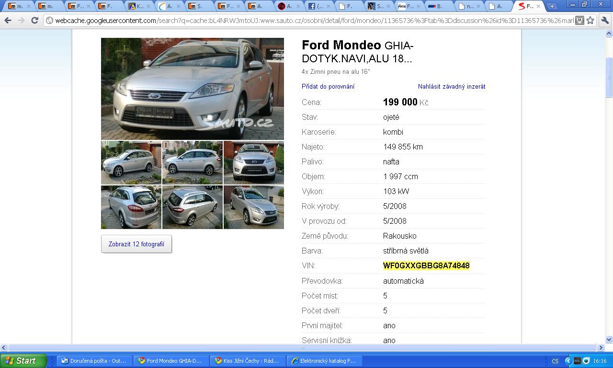Click the 'Nahlásit závadný inzerát' link
Viewport: 613px width, 368px height.
[451, 87]
